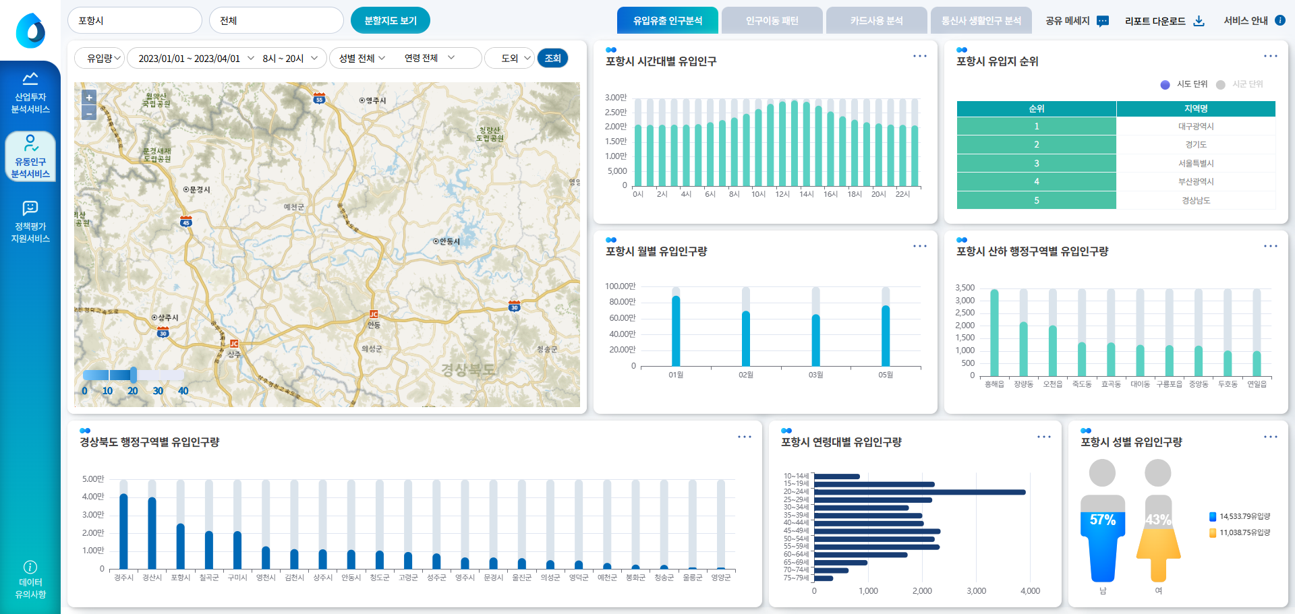Select 유동인구 분석서비스 sidebar icon
This screenshot has height=614, width=1295.
(30, 144)
